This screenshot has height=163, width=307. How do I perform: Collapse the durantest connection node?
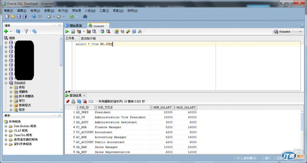[x=6, y=83]
